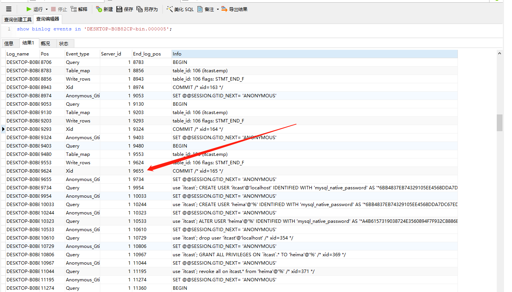Click 另存为 save-as button
Screen dimensions: 512x292
pos(147,9)
